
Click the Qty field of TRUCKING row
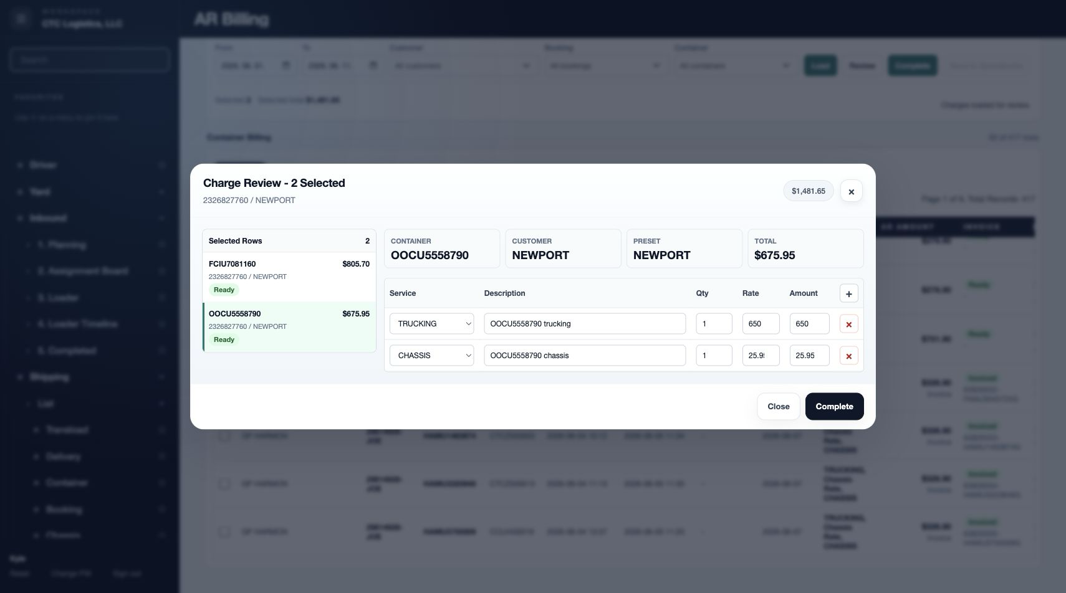click(x=714, y=324)
